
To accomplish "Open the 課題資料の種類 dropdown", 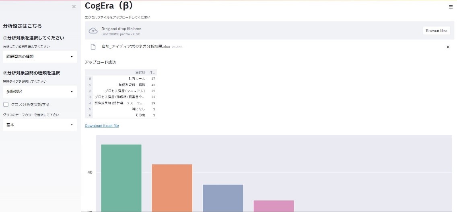I will pos(39,57).
